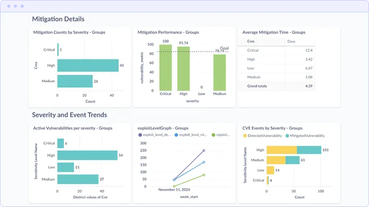Select active vulnerabilities Medium bar 37
Image resolution: width=369 pixels, height=207 pixels.
click(x=78, y=179)
